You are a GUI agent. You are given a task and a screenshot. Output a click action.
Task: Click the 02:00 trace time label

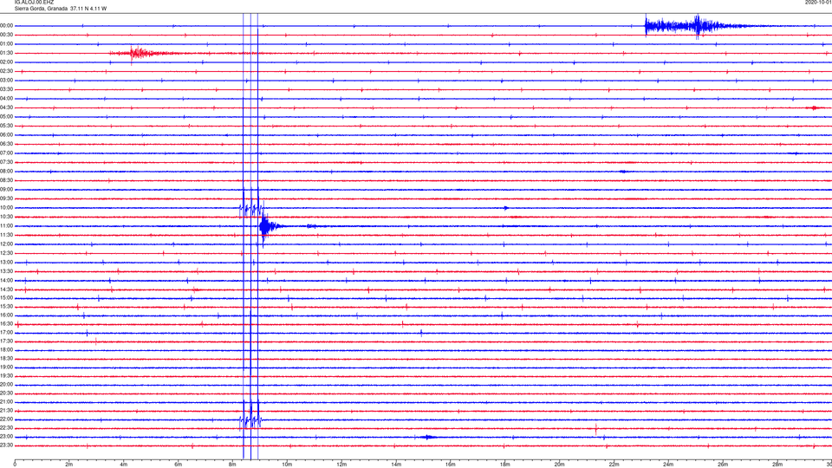tap(7, 62)
